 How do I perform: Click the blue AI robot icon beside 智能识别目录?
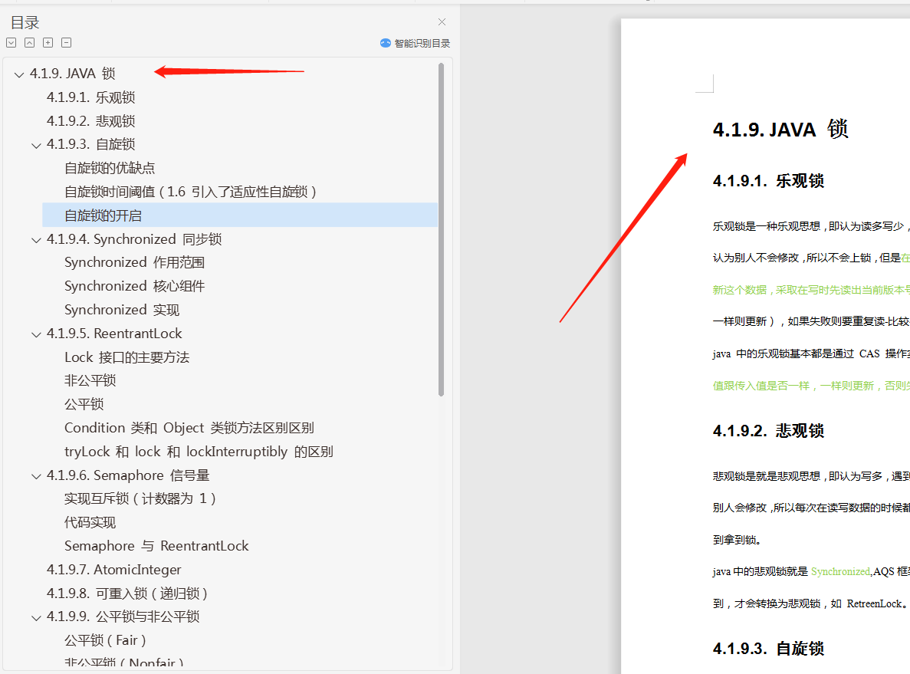click(384, 43)
